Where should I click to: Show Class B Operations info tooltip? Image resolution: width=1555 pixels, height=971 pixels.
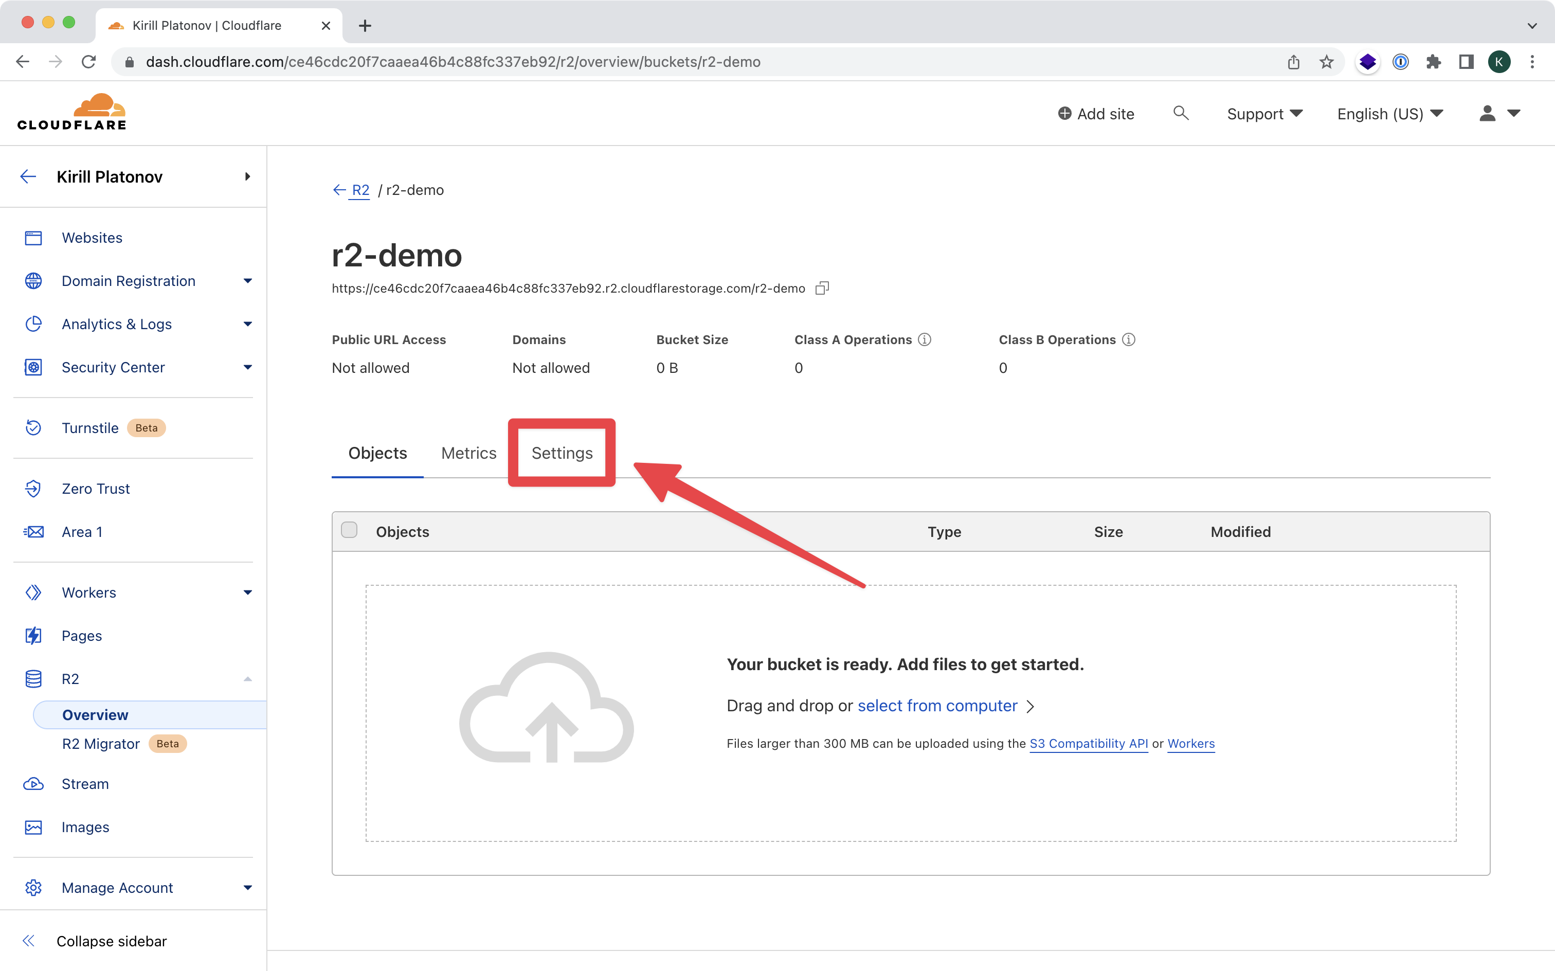[1129, 339]
